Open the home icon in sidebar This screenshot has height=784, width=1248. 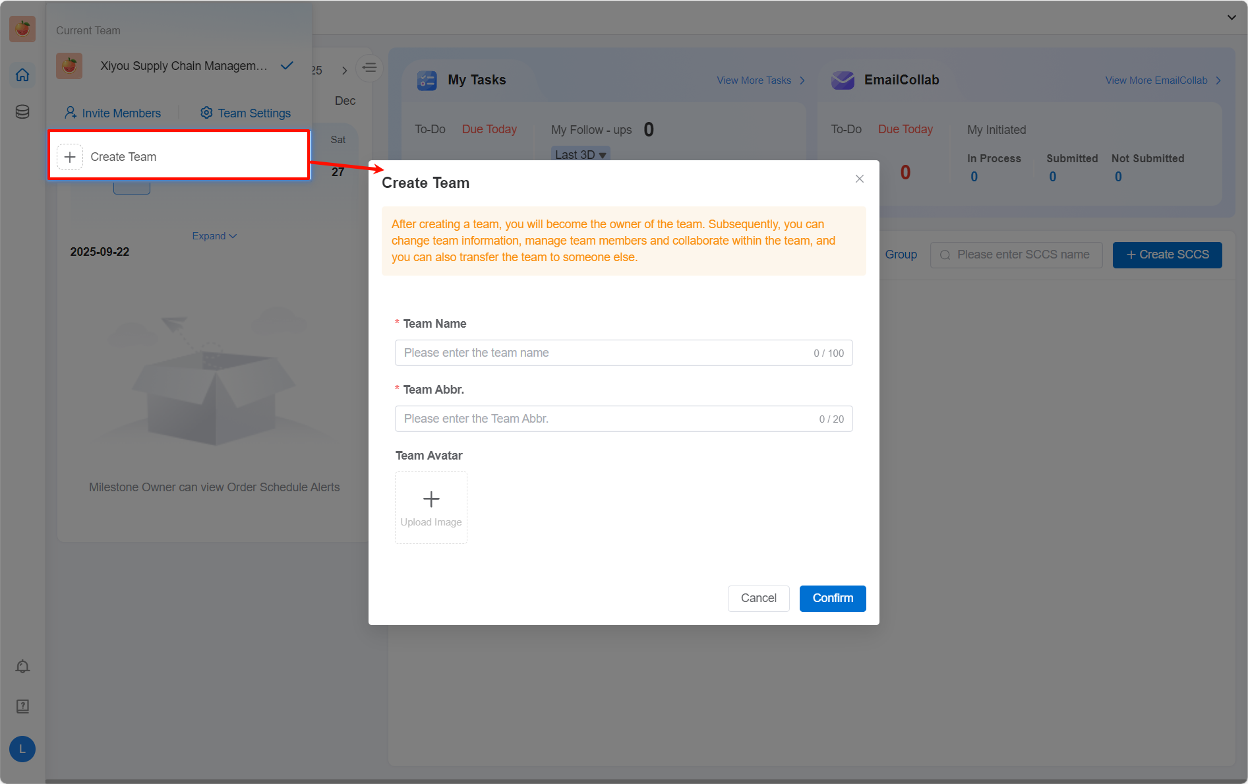[x=22, y=75]
